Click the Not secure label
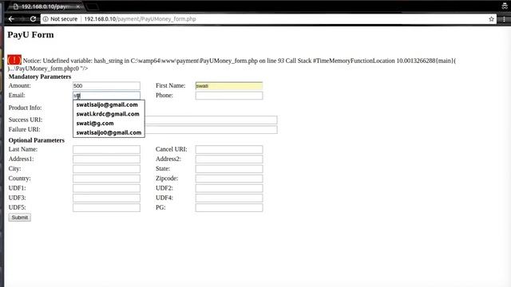Viewport: 511px width, 287px height. point(64,19)
